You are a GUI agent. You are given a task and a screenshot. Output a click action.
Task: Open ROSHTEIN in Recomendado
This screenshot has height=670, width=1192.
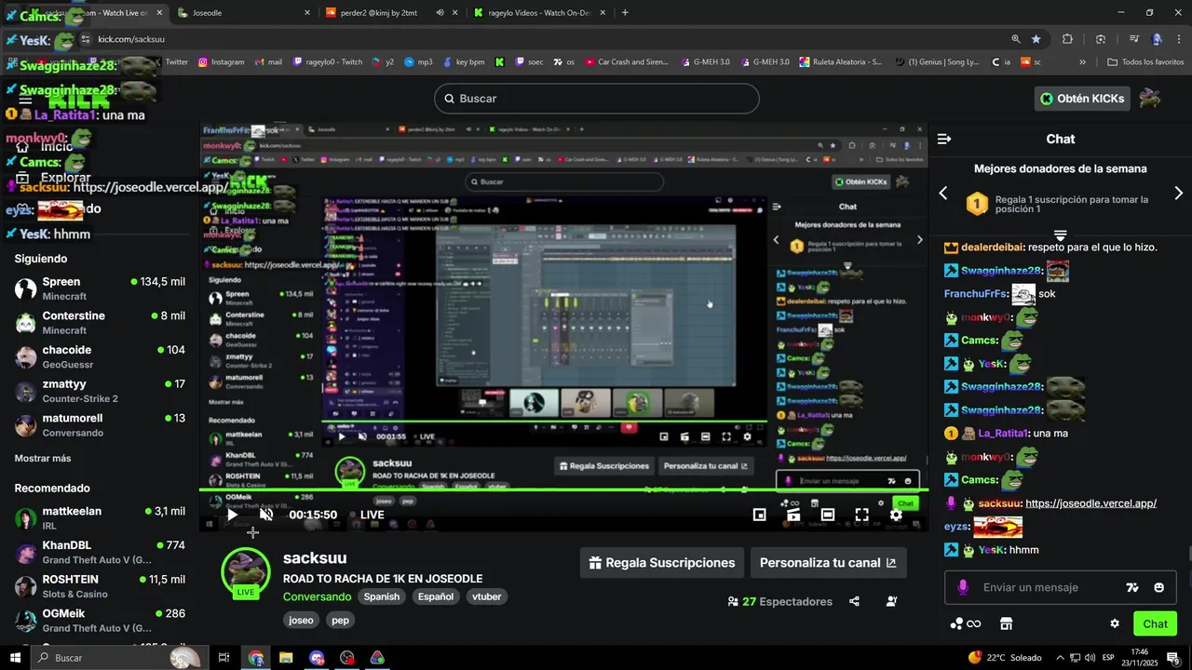click(99, 586)
